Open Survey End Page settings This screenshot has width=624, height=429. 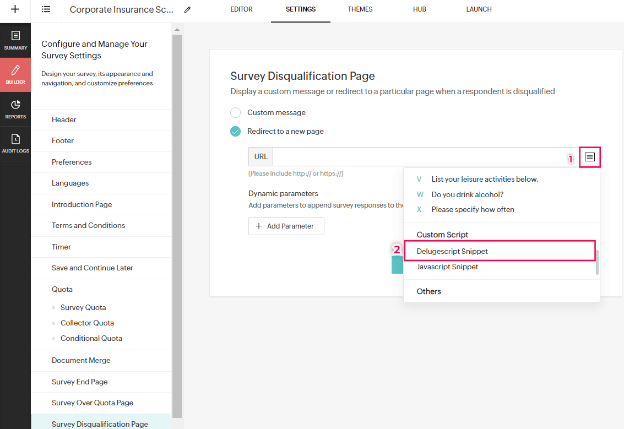tap(80, 382)
